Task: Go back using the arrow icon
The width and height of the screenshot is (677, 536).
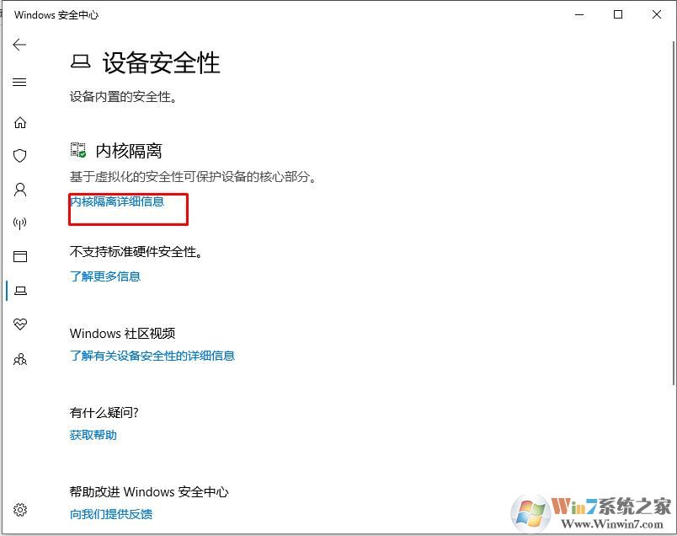Action: 19,45
